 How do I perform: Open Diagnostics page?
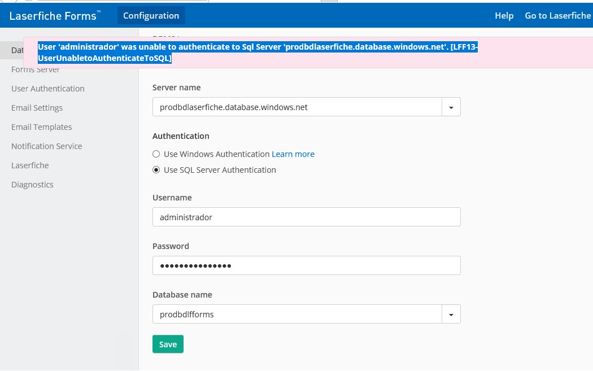[32, 185]
